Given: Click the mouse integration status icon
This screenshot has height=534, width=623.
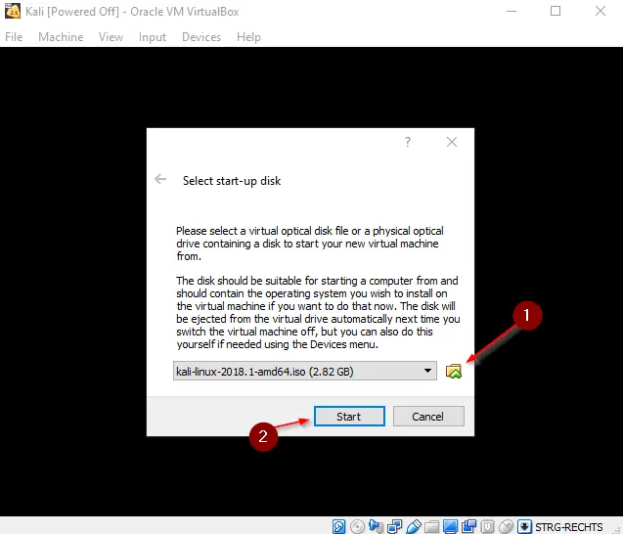Looking at the screenshot, I should (506, 526).
